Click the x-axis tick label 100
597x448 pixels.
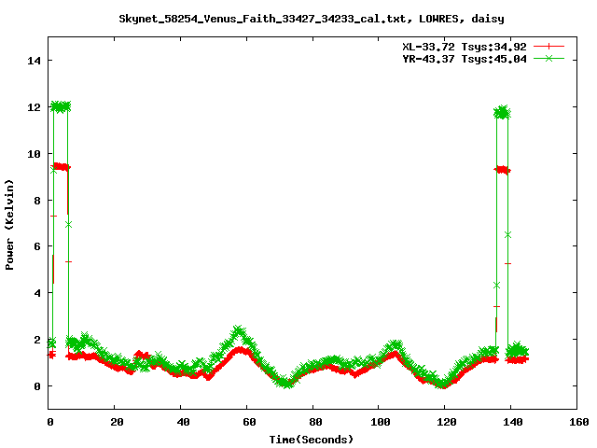point(381,422)
